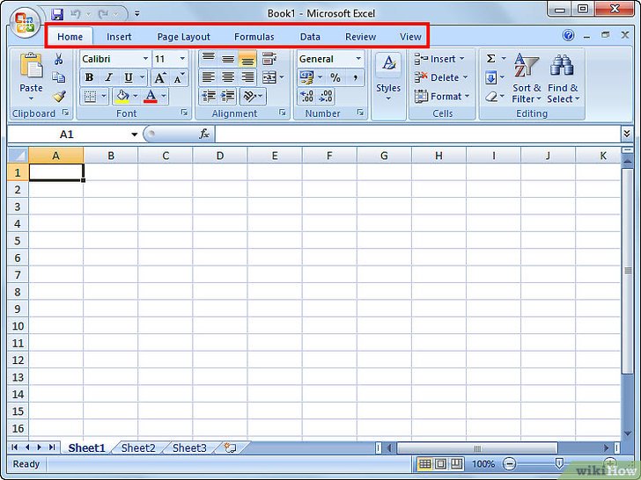
Task: Apply Comma Style format
Action: click(x=355, y=77)
